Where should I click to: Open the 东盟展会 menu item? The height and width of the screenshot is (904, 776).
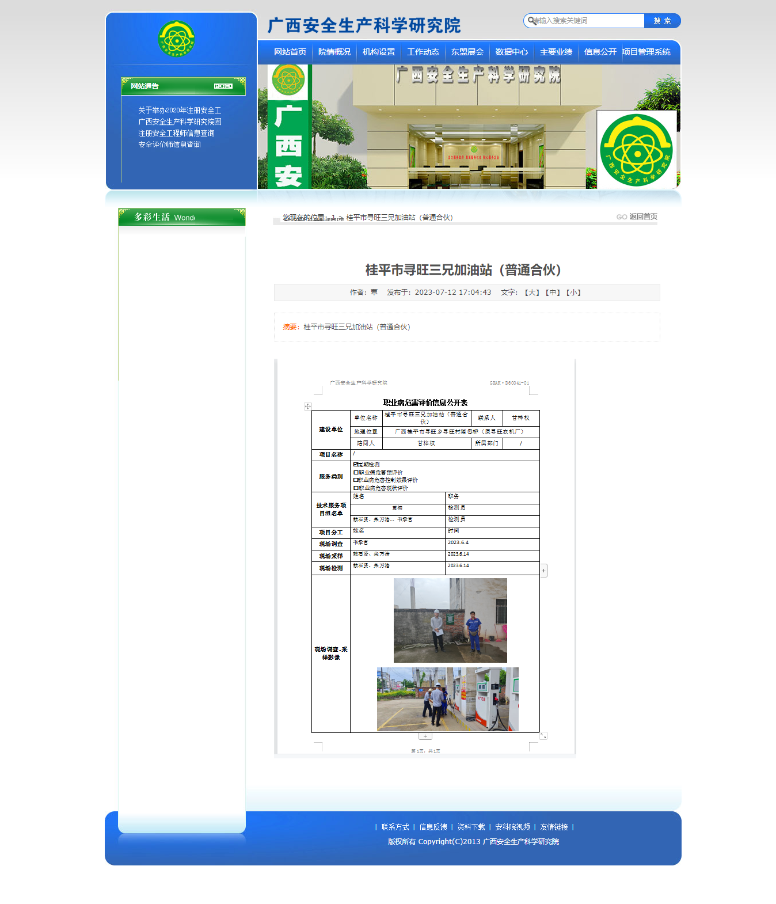(467, 52)
